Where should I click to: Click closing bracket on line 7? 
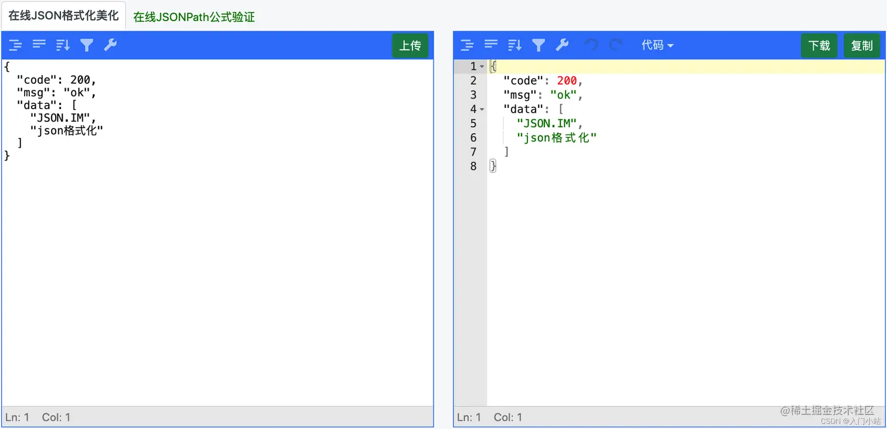(507, 152)
